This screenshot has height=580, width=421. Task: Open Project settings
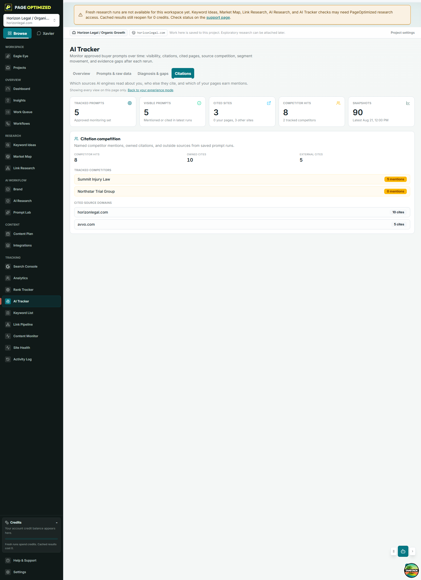pyautogui.click(x=403, y=33)
